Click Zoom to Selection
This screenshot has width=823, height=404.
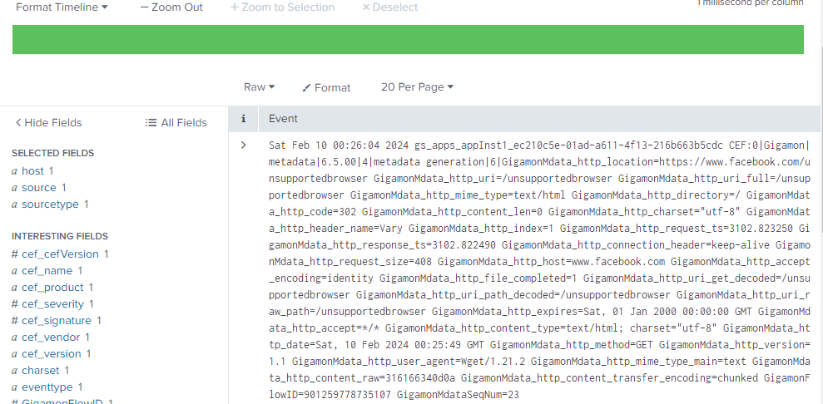(x=282, y=7)
